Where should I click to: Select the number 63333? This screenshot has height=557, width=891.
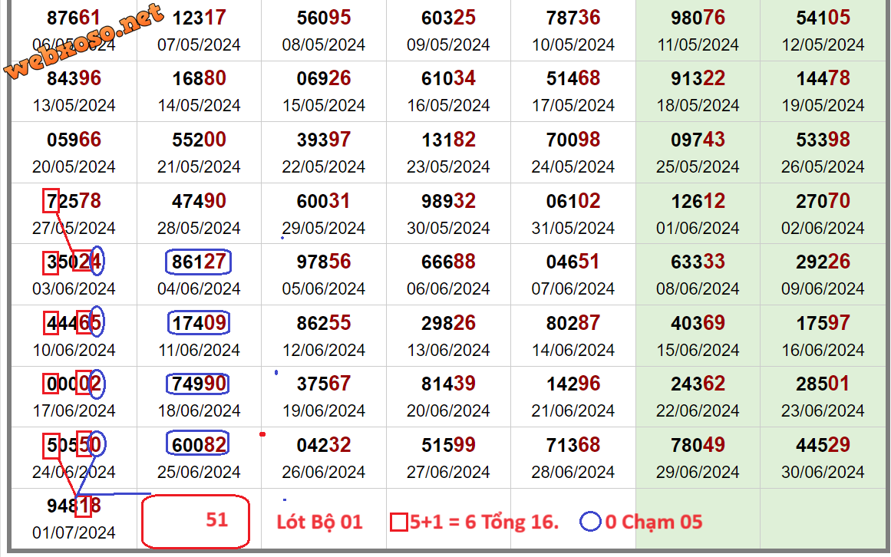pos(698,262)
